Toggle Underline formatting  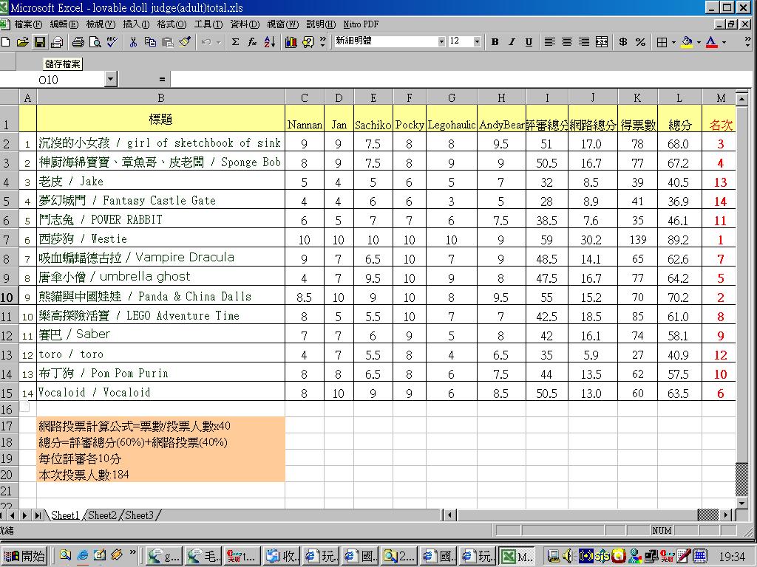pyautogui.click(x=529, y=42)
